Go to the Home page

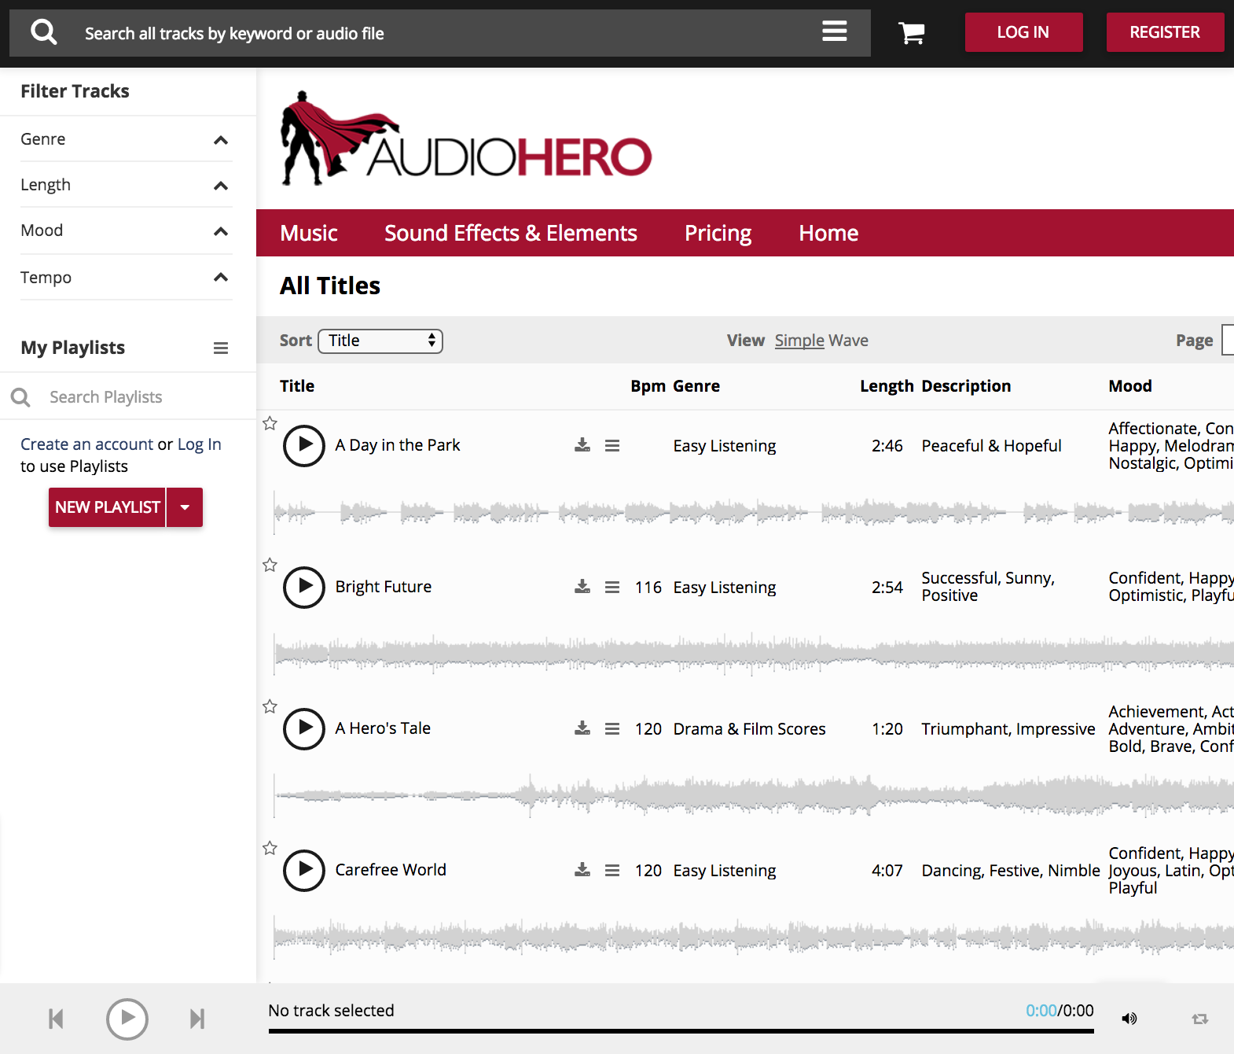click(x=828, y=234)
